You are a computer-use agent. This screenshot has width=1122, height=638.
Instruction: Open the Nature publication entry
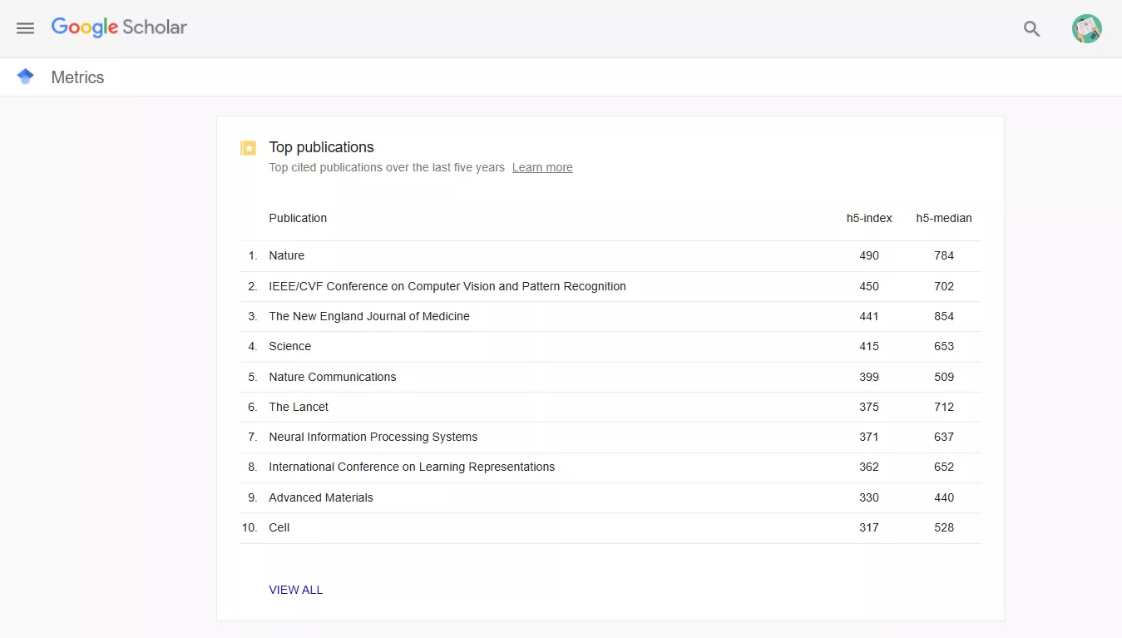[286, 255]
